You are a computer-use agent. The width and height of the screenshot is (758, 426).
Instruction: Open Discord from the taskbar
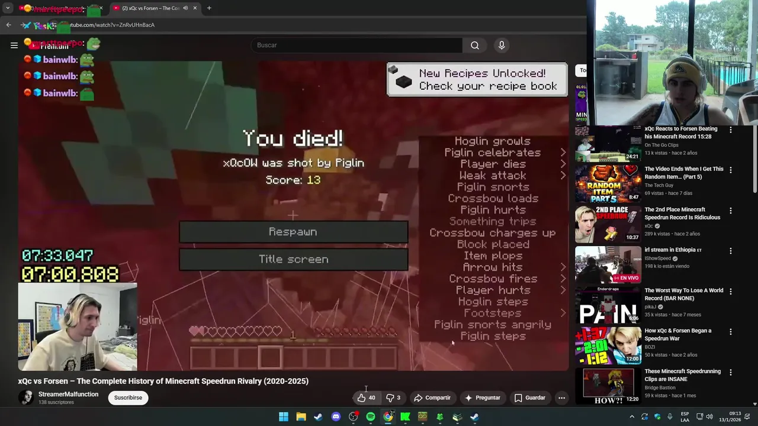click(x=336, y=417)
